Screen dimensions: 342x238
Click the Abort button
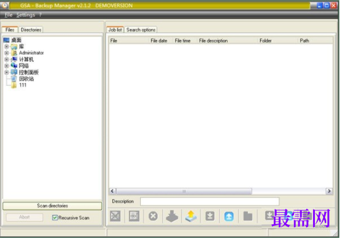click(x=25, y=217)
